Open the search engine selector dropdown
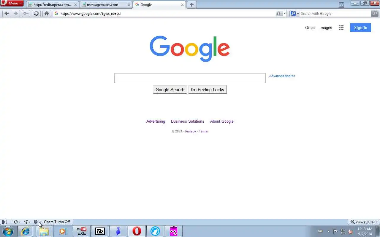 point(295,13)
